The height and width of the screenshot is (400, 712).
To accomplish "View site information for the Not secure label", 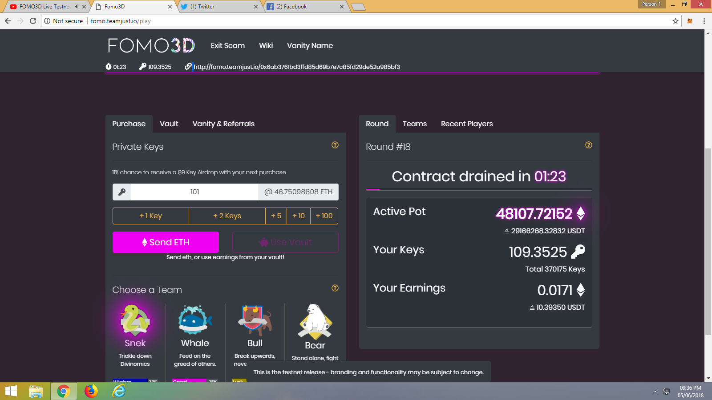I will click(x=64, y=21).
